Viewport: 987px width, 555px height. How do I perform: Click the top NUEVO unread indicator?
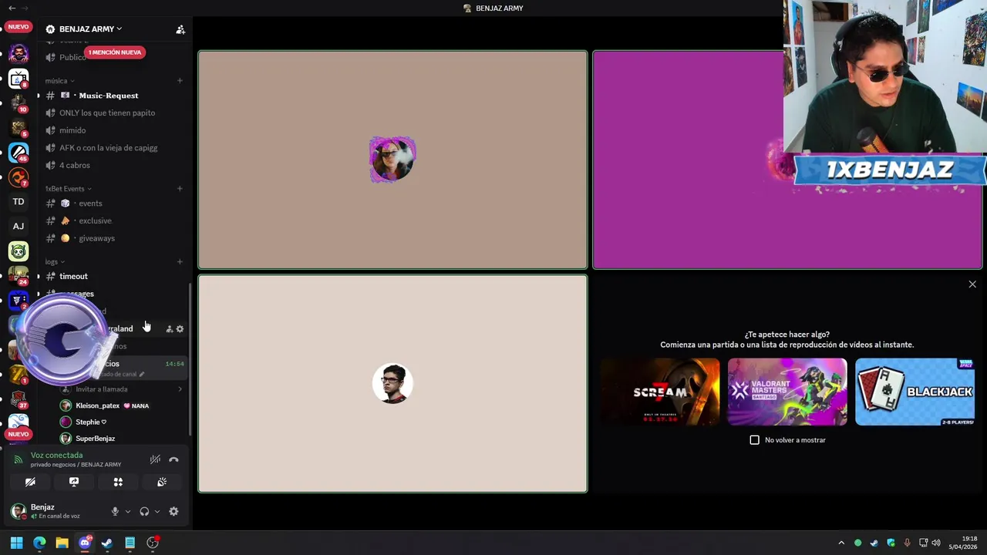tap(18, 27)
